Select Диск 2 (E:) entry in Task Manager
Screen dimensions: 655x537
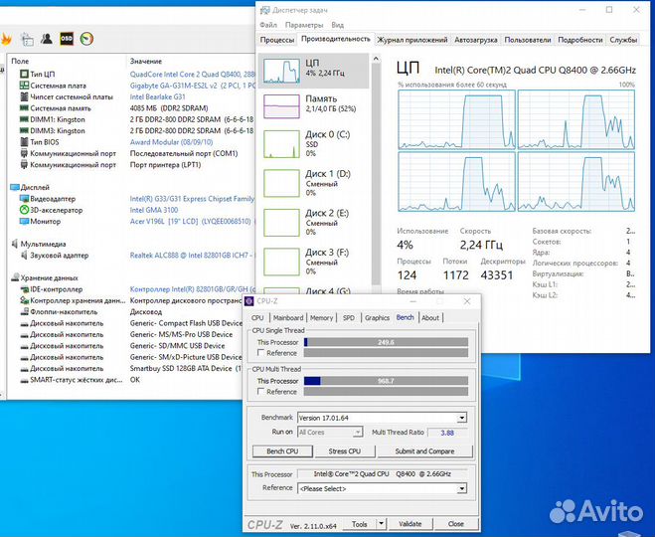[x=313, y=223]
